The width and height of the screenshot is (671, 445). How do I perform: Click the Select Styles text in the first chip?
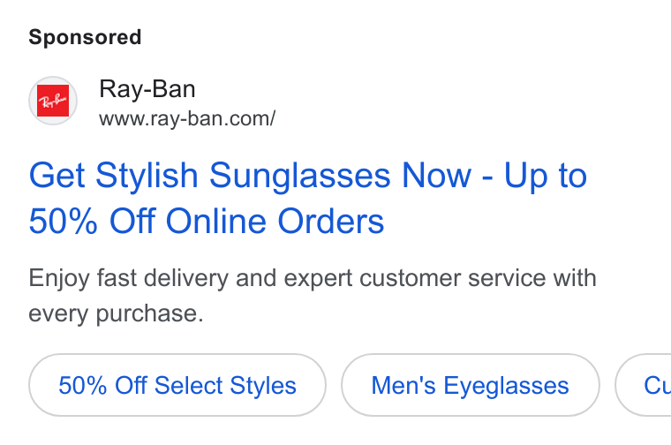click(225, 385)
